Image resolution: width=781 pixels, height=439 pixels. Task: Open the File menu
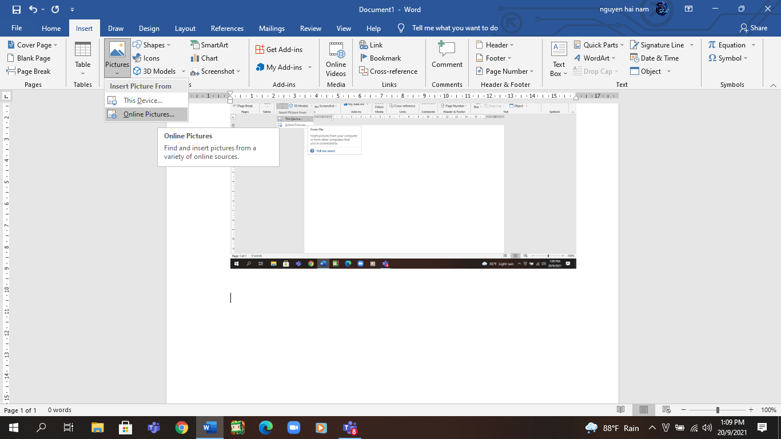pyautogui.click(x=17, y=28)
